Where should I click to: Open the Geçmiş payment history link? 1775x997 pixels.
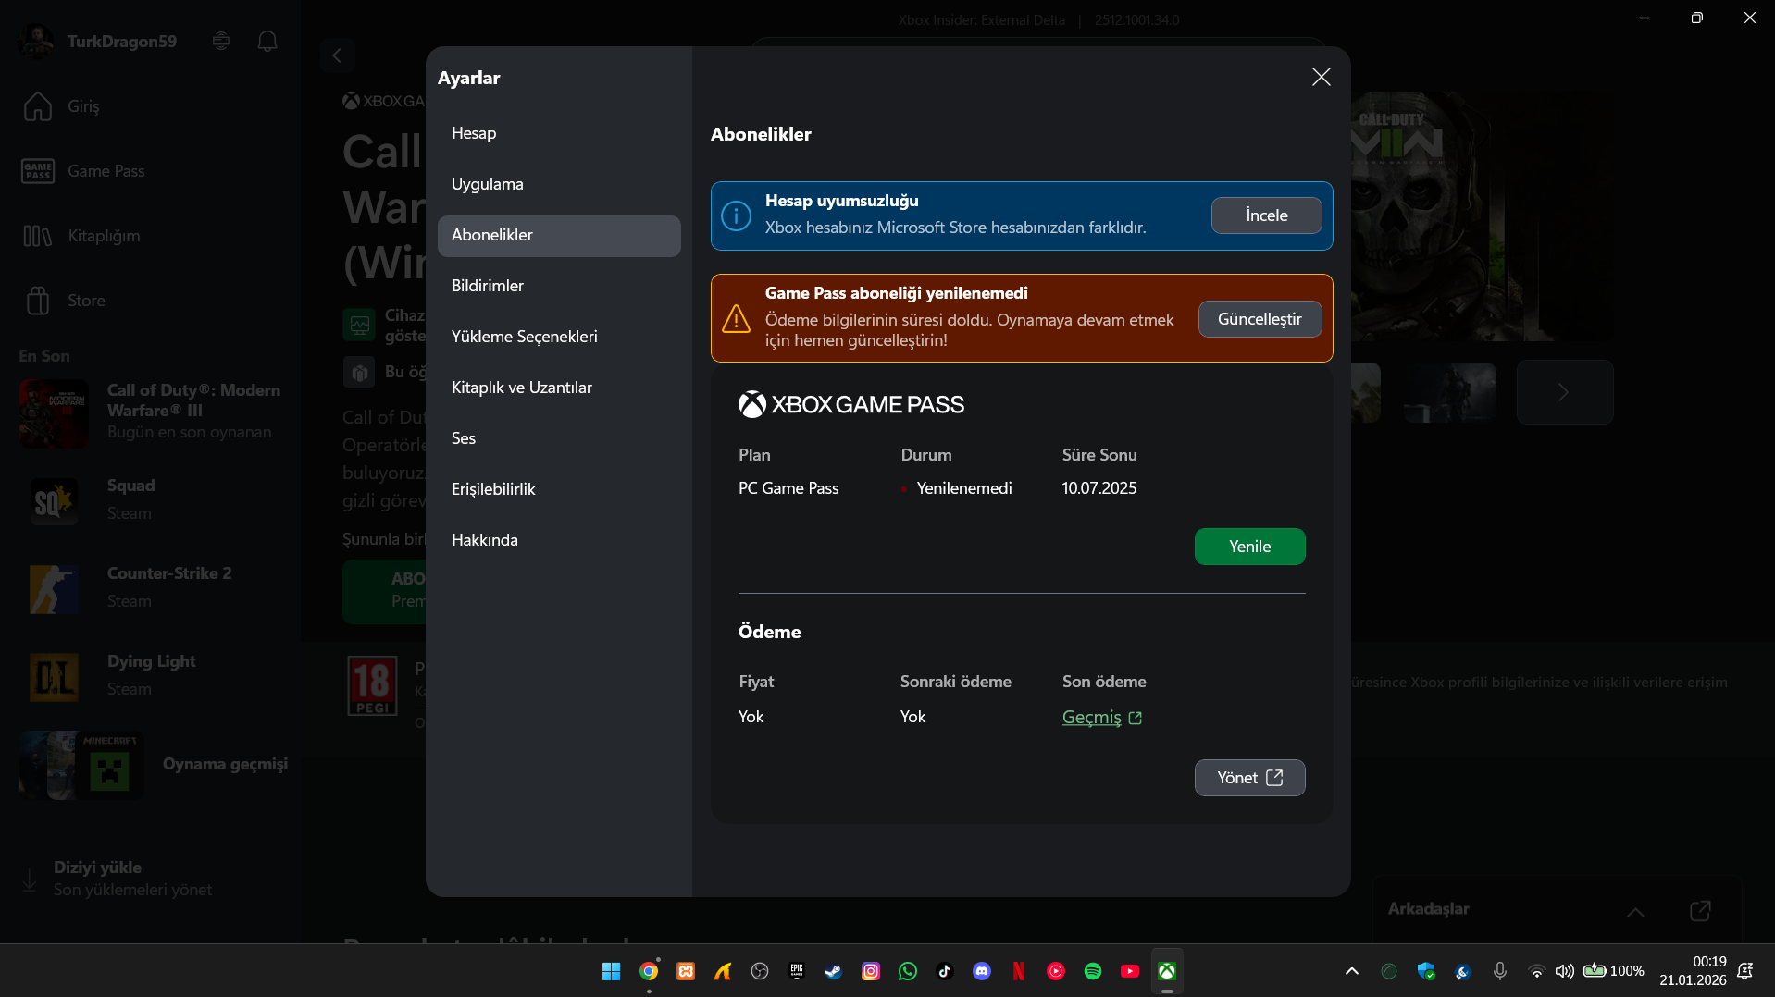1101,717
